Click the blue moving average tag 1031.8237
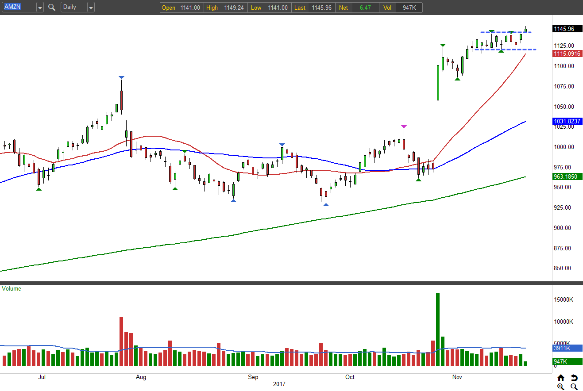This screenshot has width=583, height=391. pyautogui.click(x=567, y=121)
